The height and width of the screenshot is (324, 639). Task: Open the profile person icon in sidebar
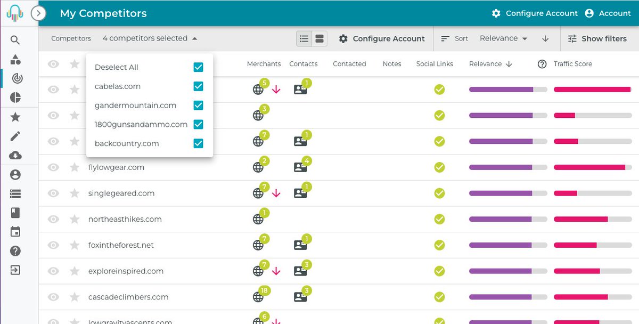coord(15,174)
